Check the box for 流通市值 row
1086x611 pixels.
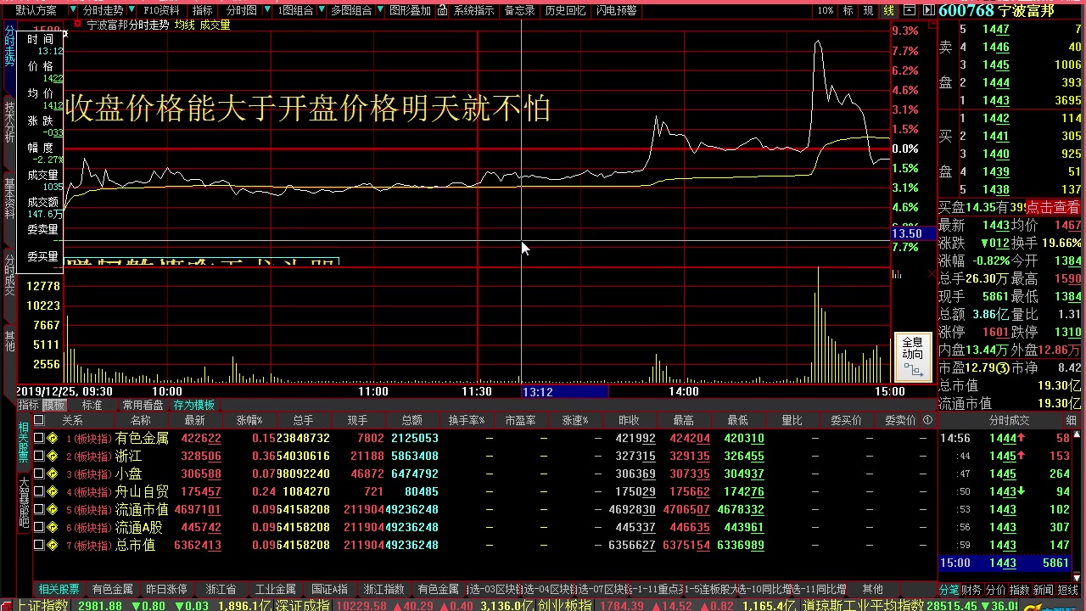tap(38, 510)
